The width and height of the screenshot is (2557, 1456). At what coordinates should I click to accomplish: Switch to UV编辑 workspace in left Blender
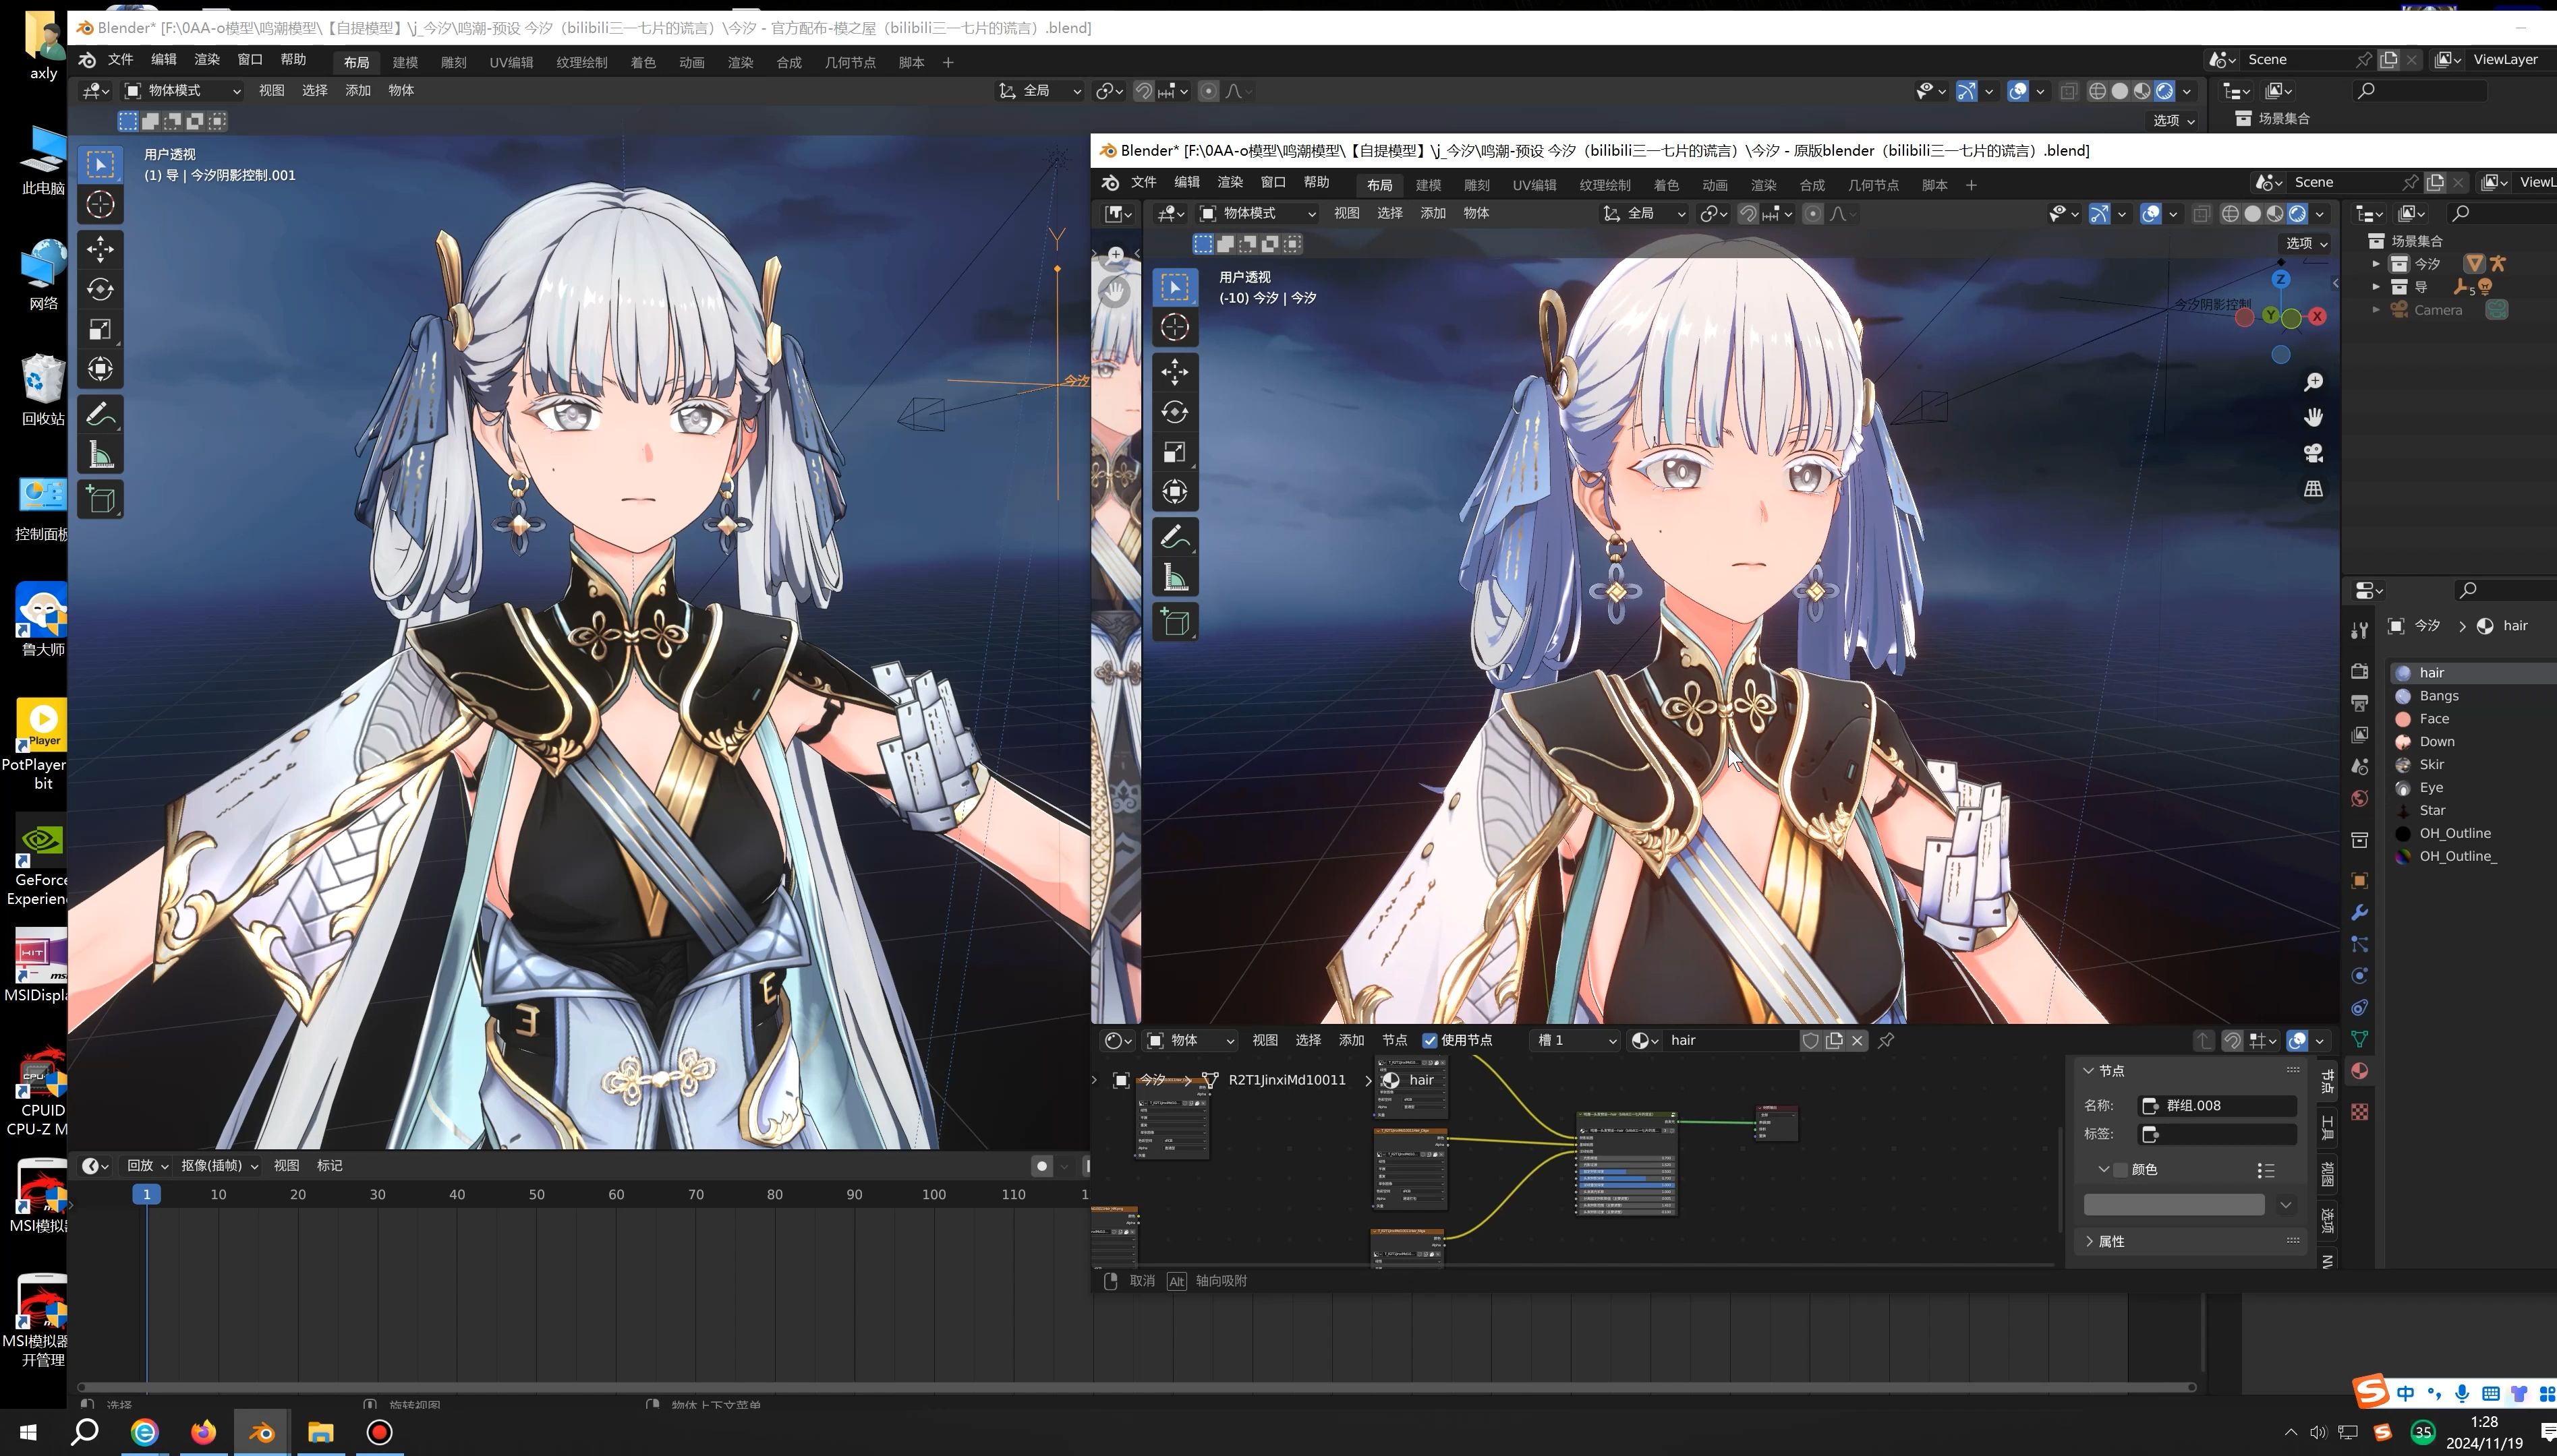pos(510,62)
